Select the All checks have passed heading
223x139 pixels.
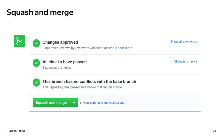point(64,62)
